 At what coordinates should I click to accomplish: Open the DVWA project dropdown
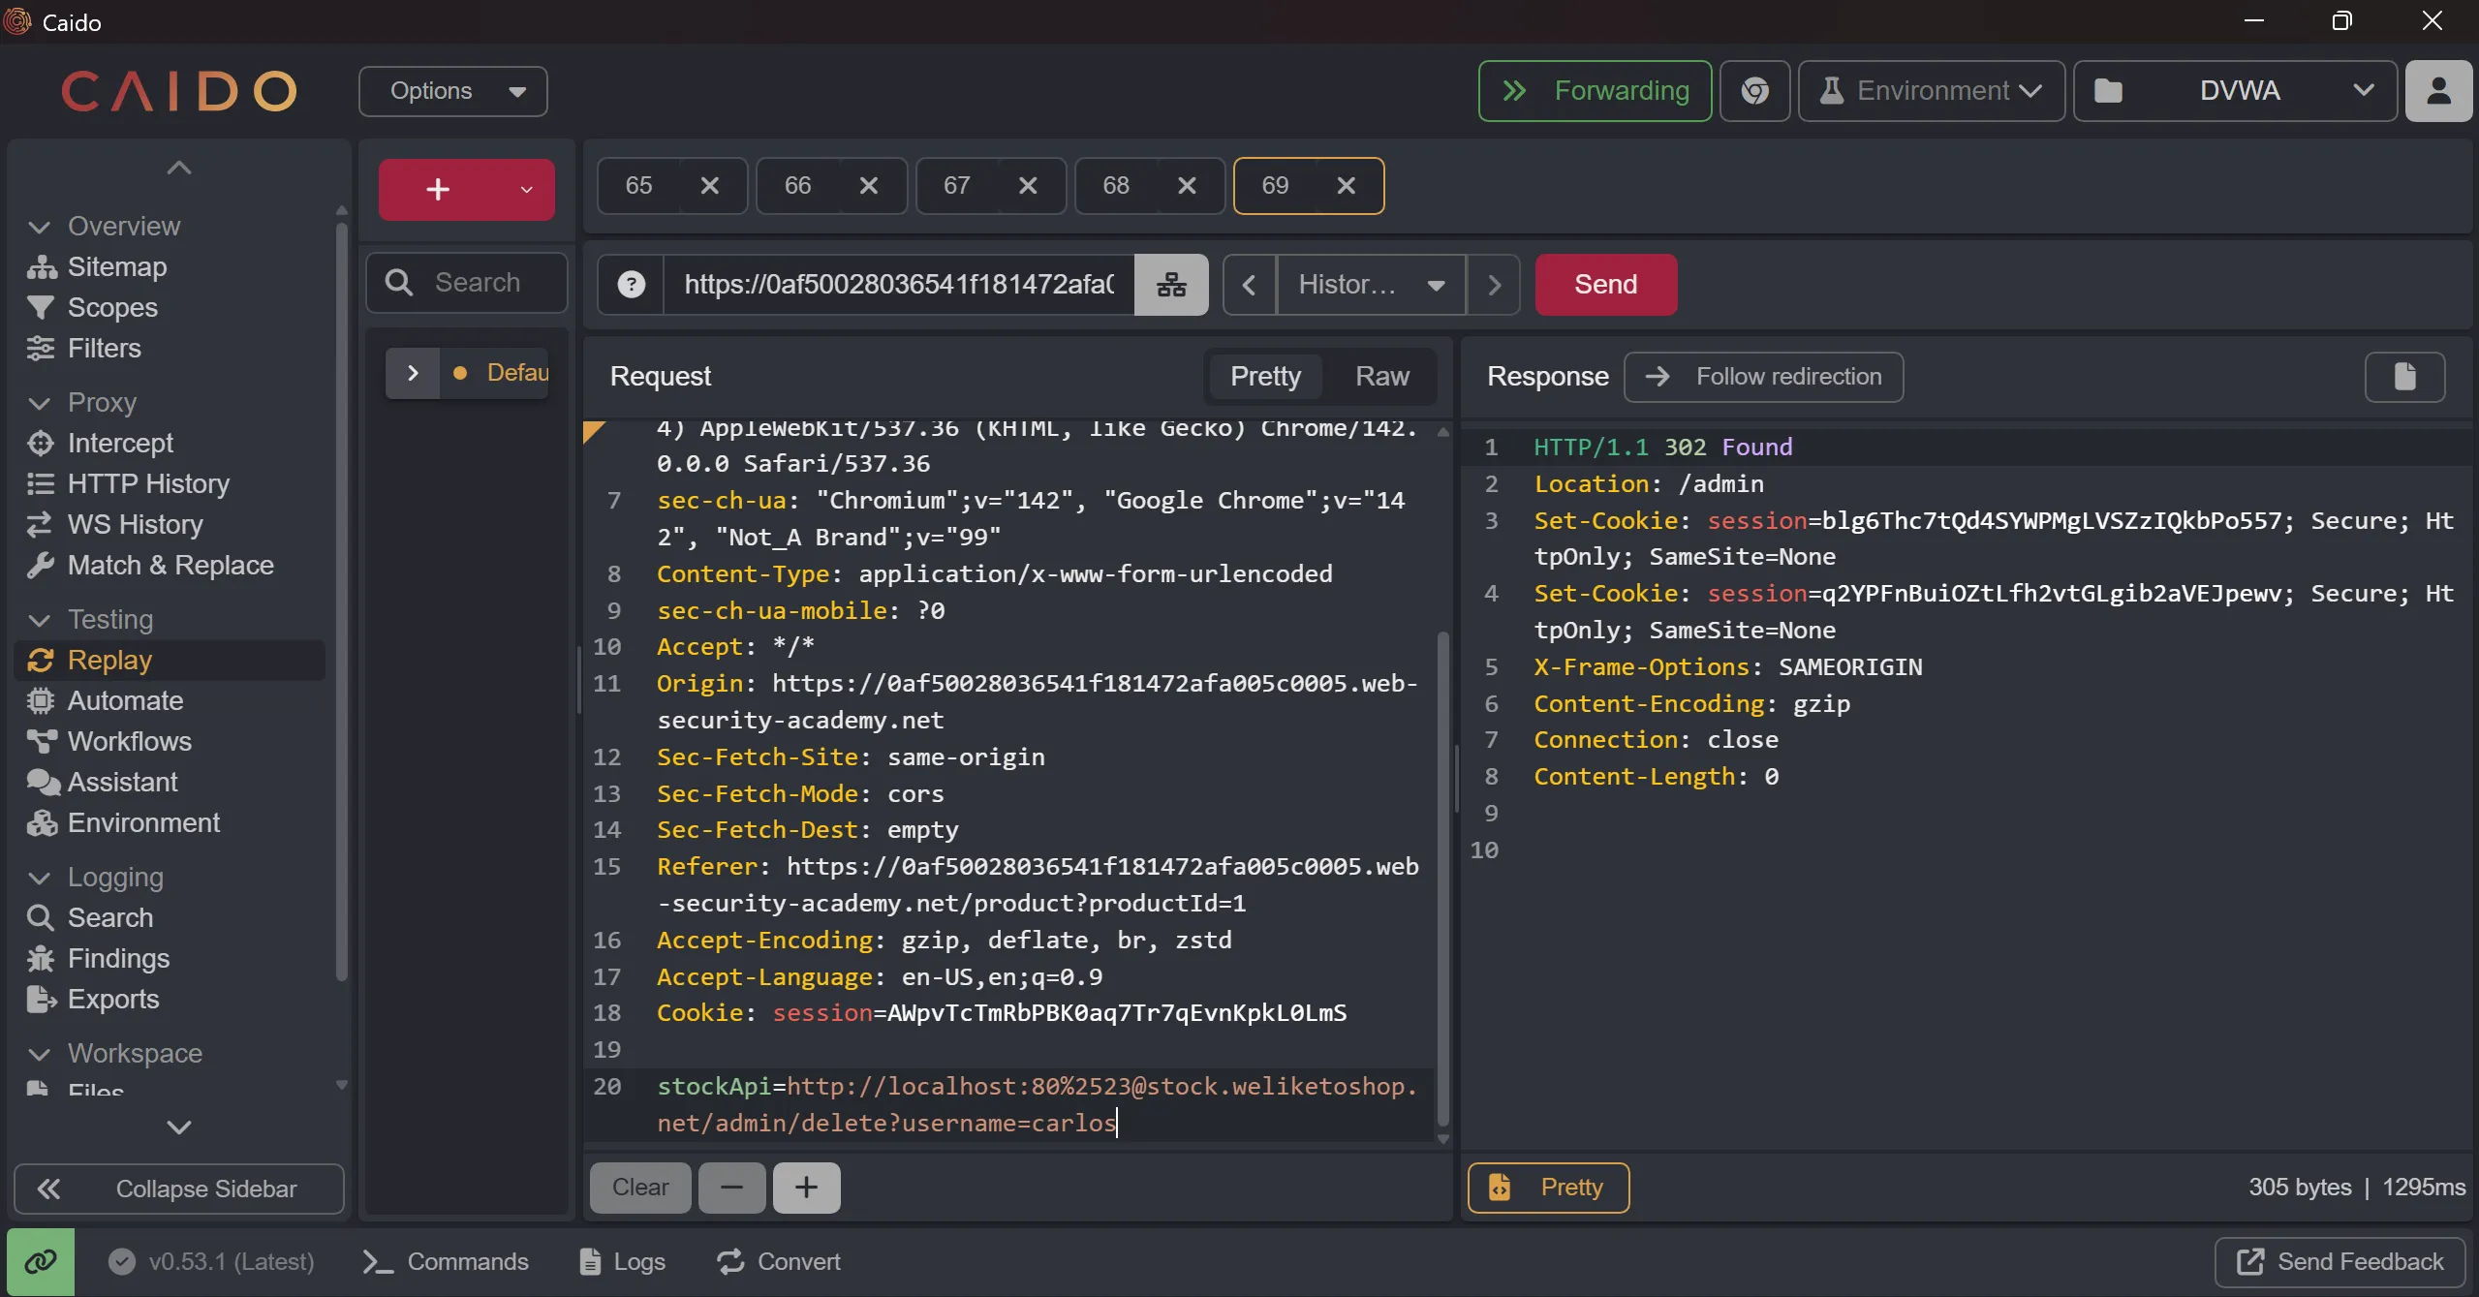[x=2236, y=91]
